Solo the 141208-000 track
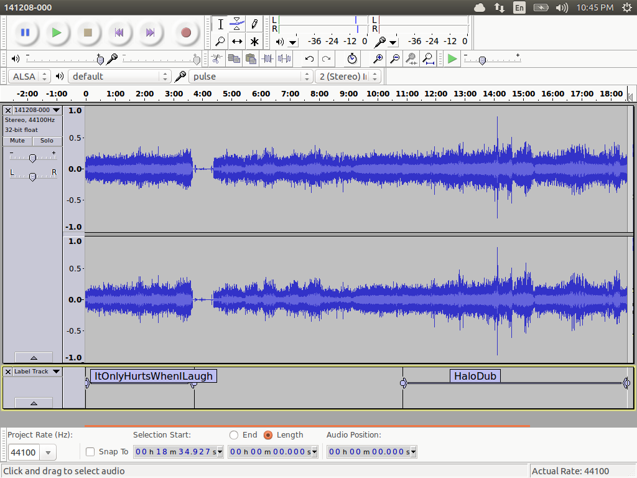 tap(47, 141)
